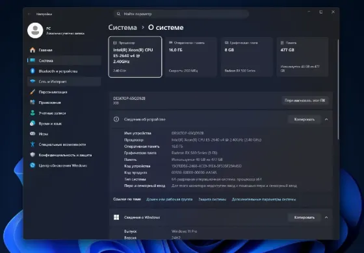
Task: Select the processor Xeon info card
Action: click(135, 57)
